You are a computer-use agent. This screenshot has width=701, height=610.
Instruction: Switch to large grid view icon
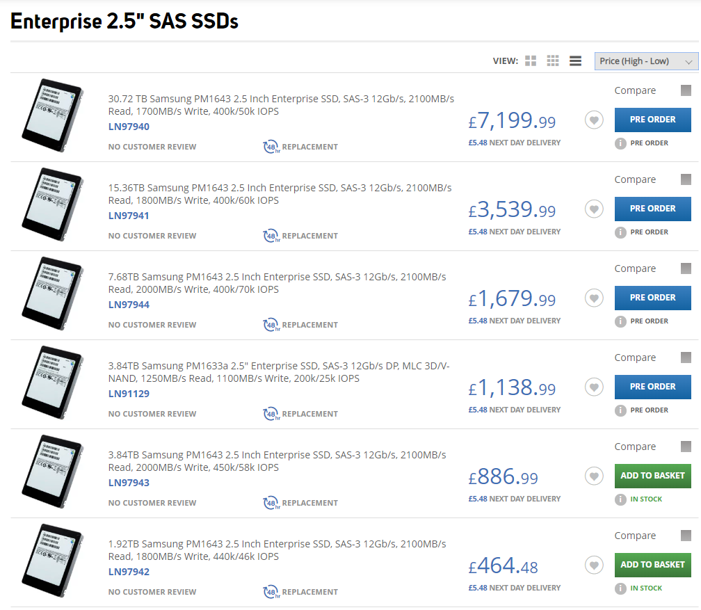tap(530, 61)
